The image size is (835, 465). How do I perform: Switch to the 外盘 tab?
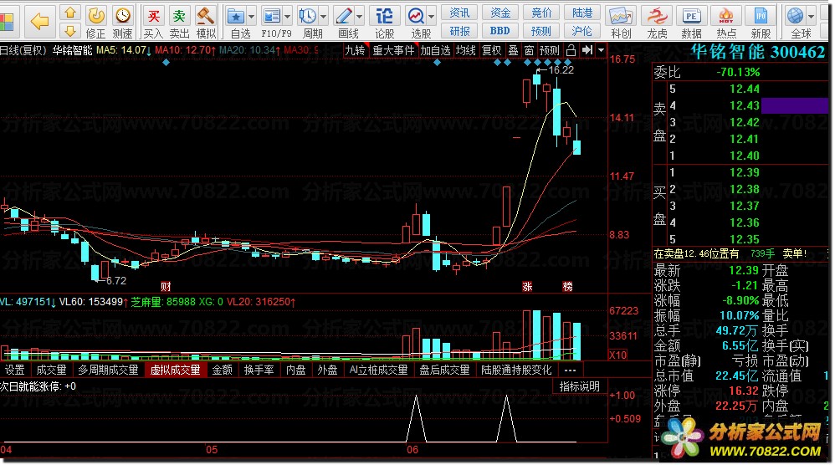tap(327, 370)
